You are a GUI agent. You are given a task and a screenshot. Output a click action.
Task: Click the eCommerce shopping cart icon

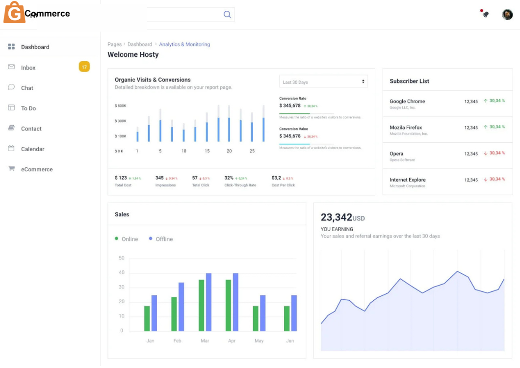pos(11,169)
